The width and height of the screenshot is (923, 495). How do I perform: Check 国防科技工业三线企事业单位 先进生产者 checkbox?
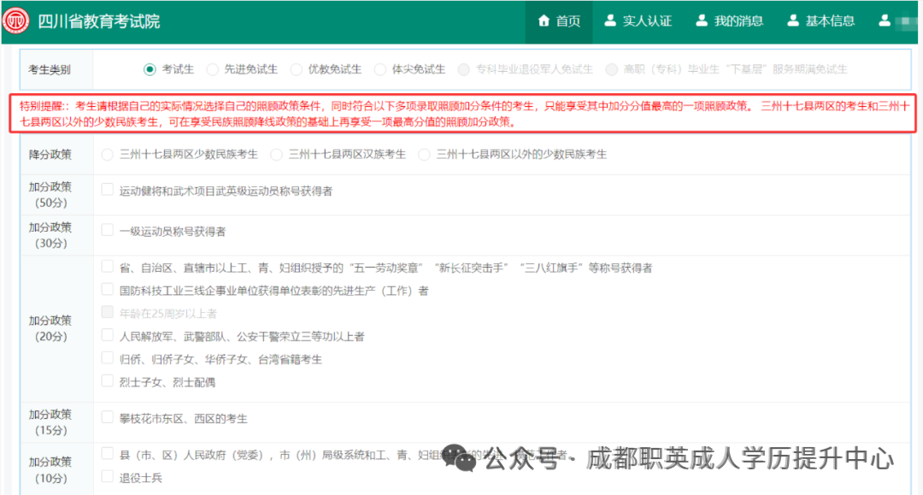[107, 289]
